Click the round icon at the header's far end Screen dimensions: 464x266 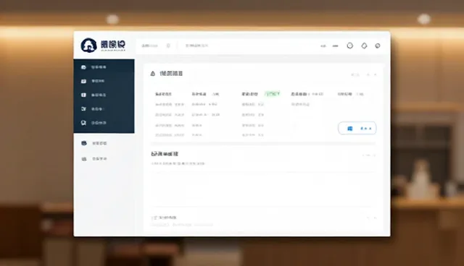(x=378, y=46)
